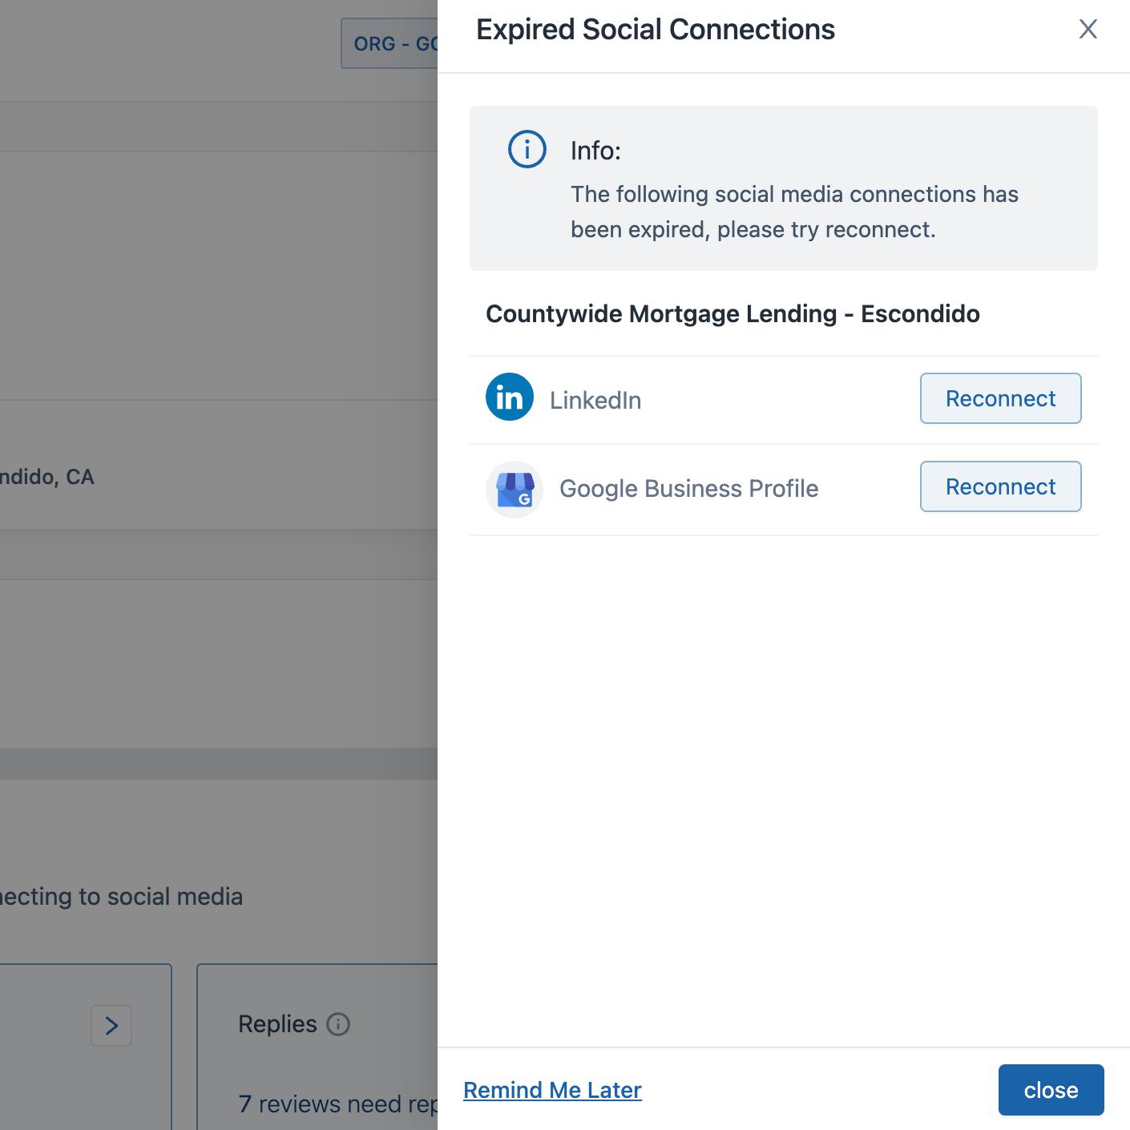Expand the right chevron arrow on card
Viewport: 1130px width, 1130px height.
click(x=111, y=1026)
